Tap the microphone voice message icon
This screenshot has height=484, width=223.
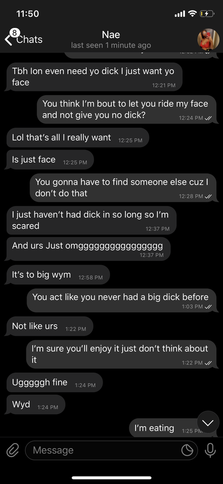point(210,450)
